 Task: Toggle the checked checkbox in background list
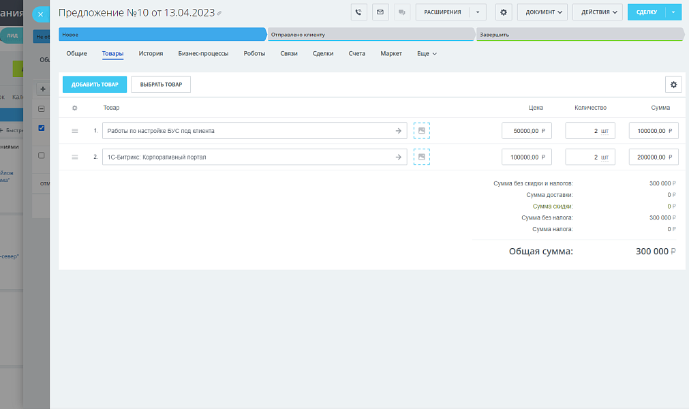42,127
